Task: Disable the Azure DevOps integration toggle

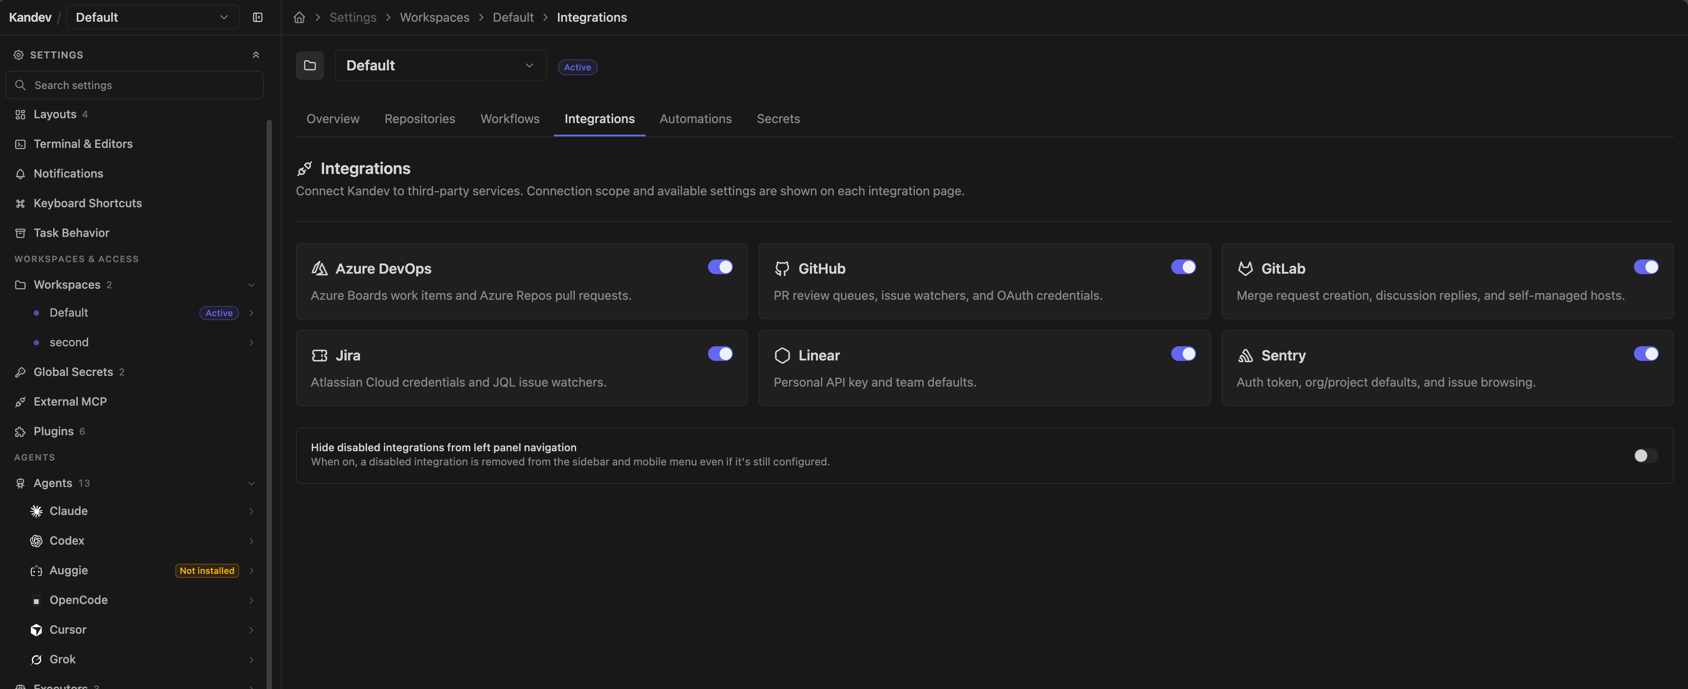Action: [720, 267]
